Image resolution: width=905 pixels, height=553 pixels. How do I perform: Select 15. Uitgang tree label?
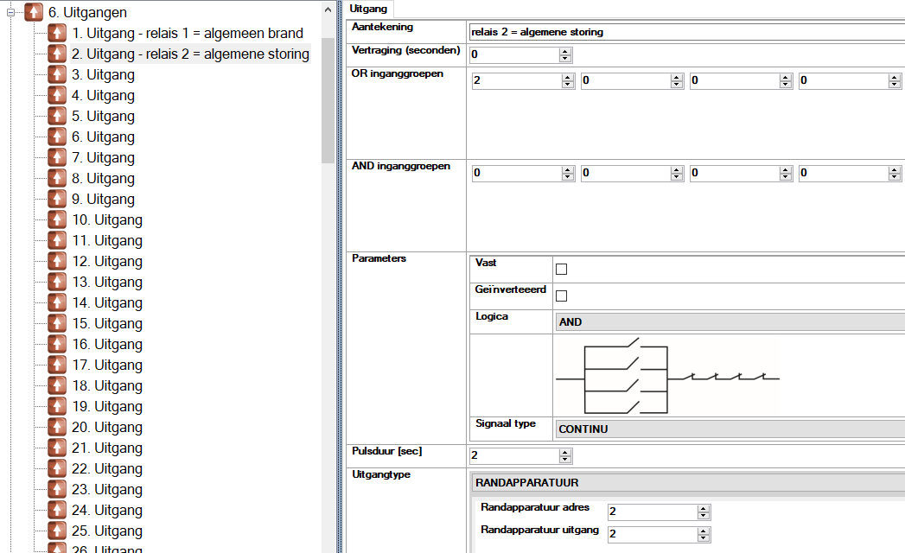(x=107, y=323)
